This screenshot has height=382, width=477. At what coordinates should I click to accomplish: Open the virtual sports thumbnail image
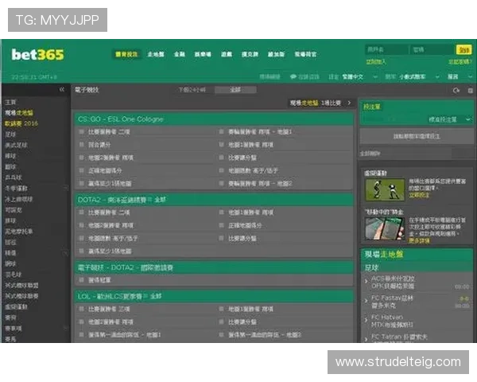(x=385, y=189)
